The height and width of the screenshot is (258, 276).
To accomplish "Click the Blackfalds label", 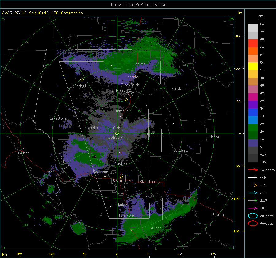I will 130,85.
